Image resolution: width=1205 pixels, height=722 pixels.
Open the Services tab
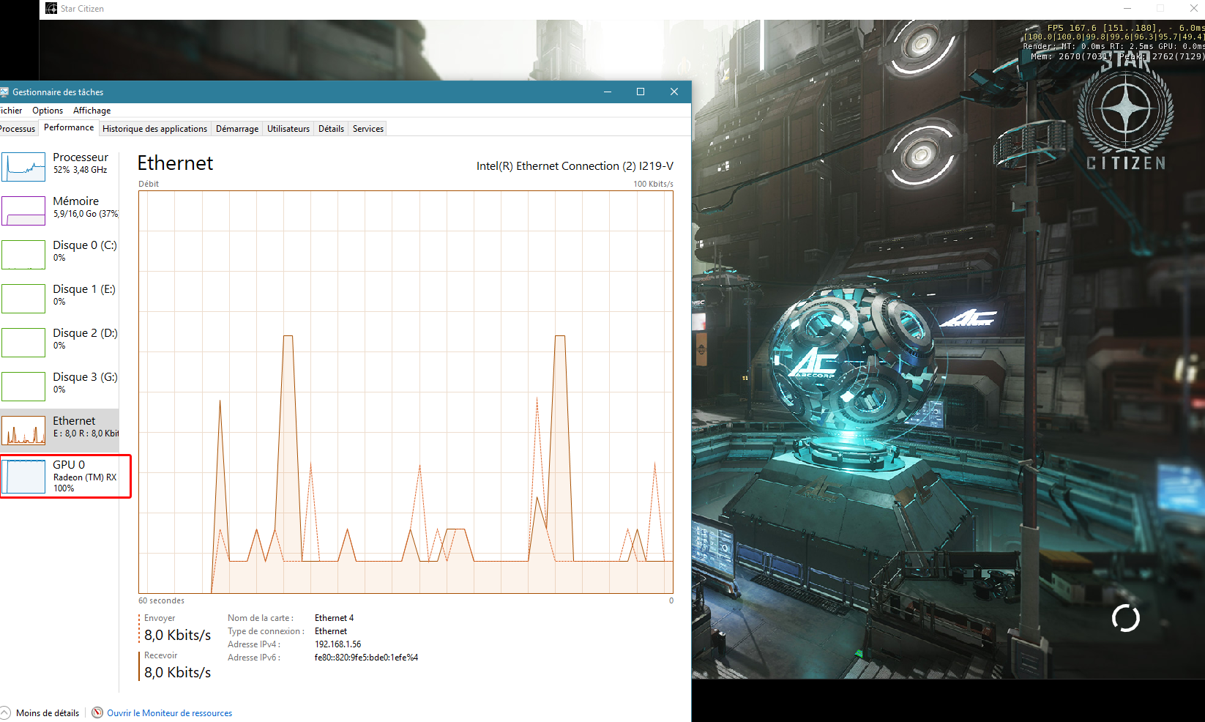click(368, 129)
